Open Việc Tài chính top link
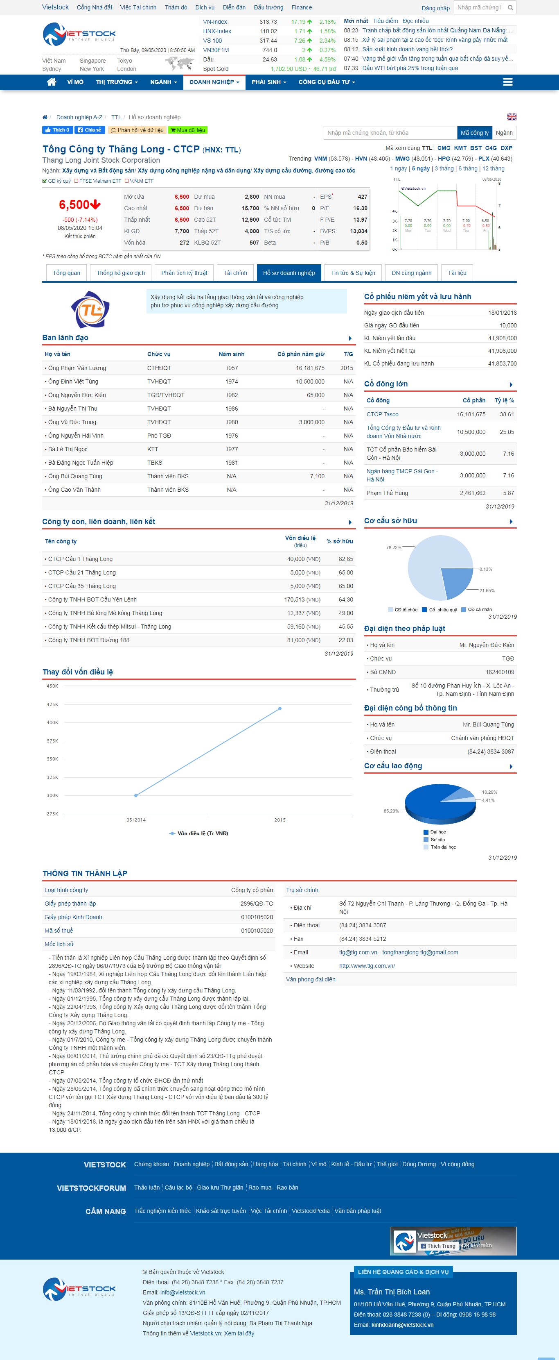Screen dimensions: 559x1360 click(x=138, y=7)
